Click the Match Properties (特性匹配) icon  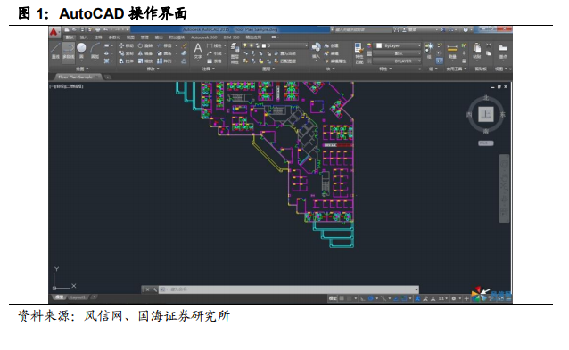point(359,53)
